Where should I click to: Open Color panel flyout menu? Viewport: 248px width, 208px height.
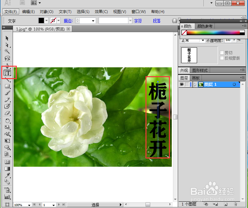244,26
